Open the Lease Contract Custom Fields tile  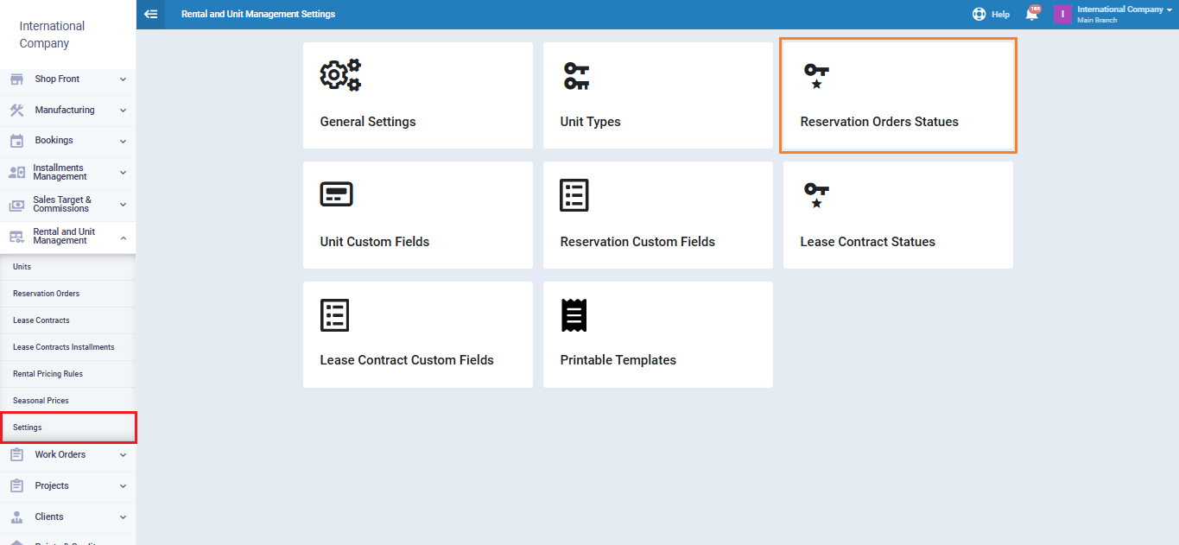pos(417,334)
